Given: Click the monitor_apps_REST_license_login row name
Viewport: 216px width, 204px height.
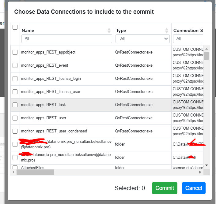Looking at the screenshot, I should [51, 79].
